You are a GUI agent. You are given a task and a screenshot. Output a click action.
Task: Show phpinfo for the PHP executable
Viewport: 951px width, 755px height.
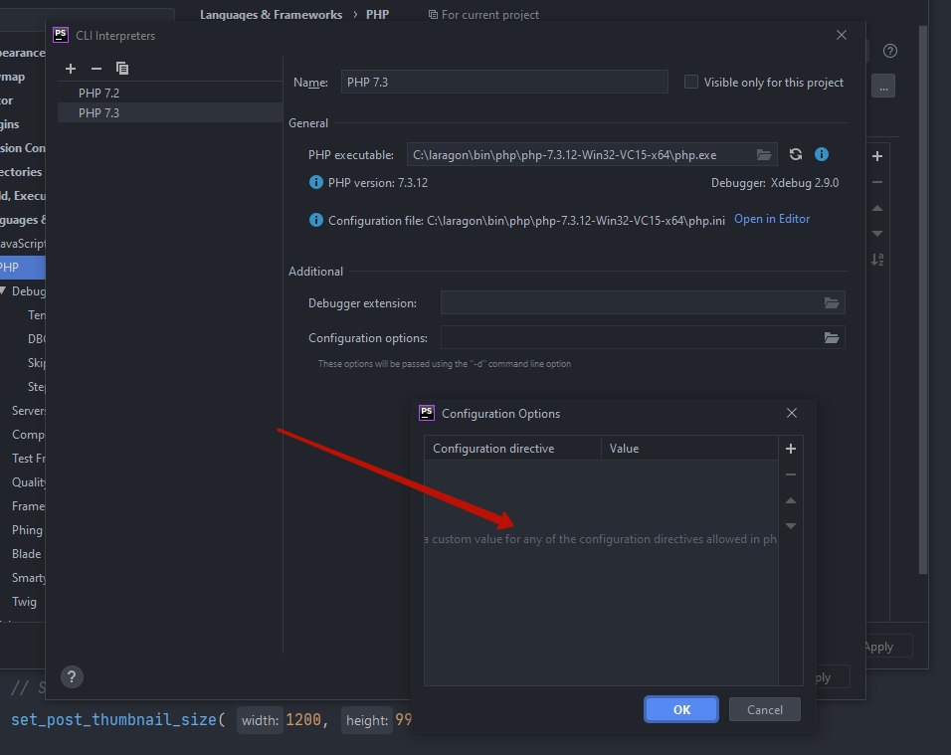[x=822, y=154]
